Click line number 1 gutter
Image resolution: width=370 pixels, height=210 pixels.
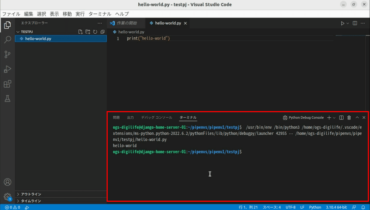click(x=118, y=39)
